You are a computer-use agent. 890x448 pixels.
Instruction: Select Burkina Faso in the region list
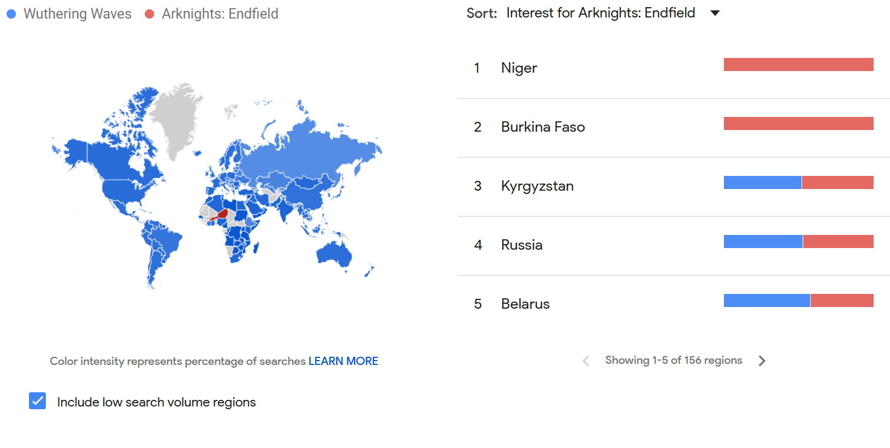coord(543,127)
